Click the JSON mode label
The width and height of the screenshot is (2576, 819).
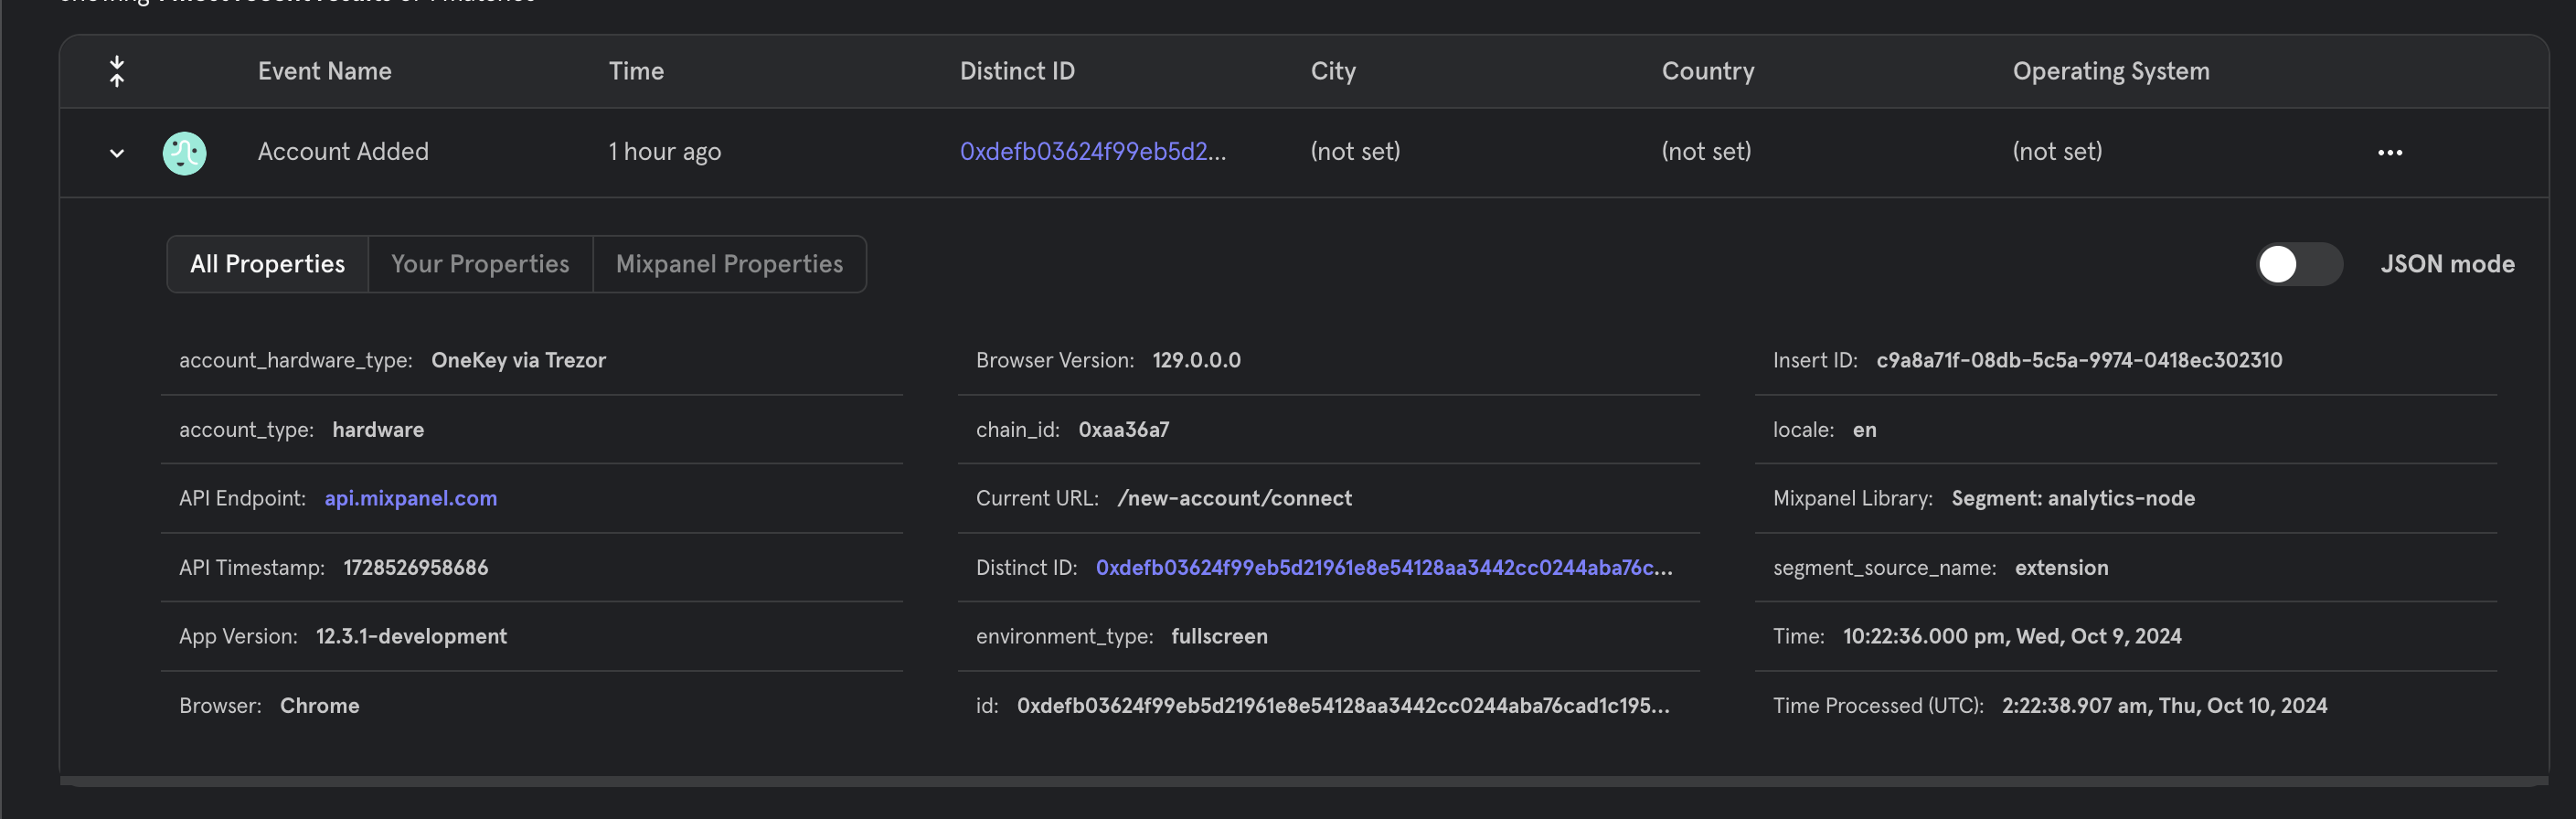(x=2446, y=264)
